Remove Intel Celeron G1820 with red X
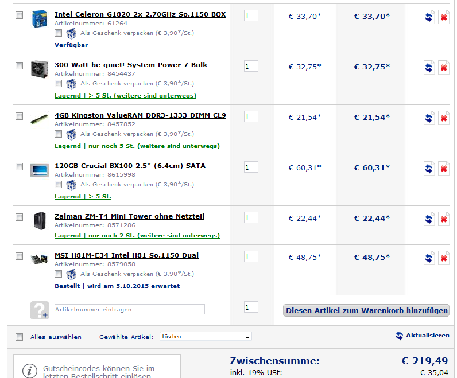Viewport: 457px width, 378px height. click(x=444, y=17)
